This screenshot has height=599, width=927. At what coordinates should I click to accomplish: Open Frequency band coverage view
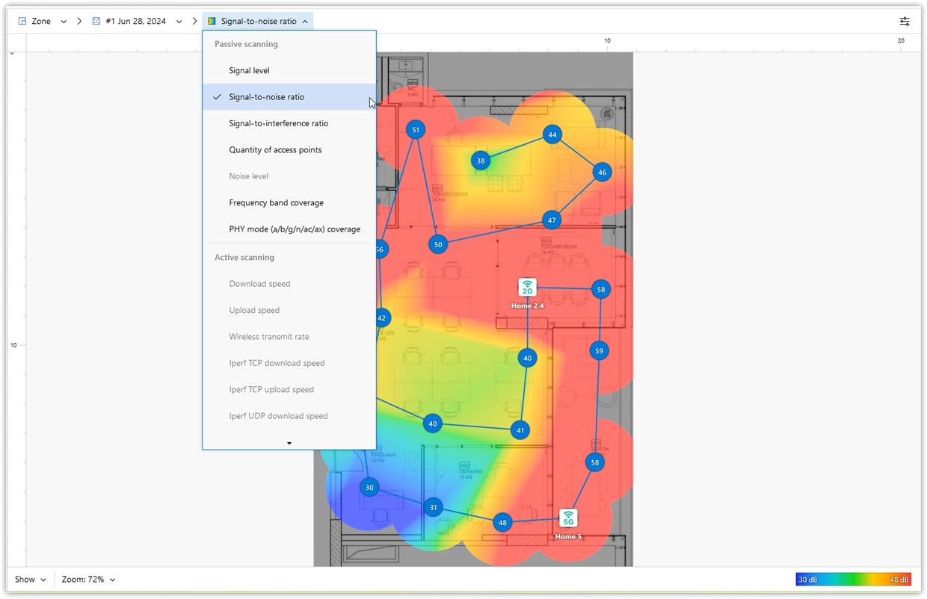coord(276,202)
